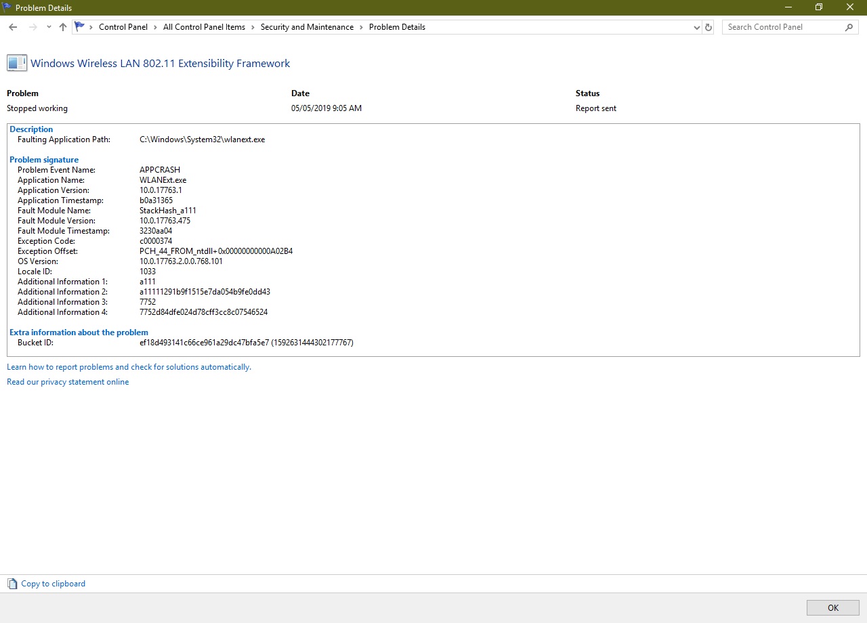This screenshot has height=623, width=867.
Task: Click Fault Module Version 10.0.17763.475
Action: [x=165, y=221]
